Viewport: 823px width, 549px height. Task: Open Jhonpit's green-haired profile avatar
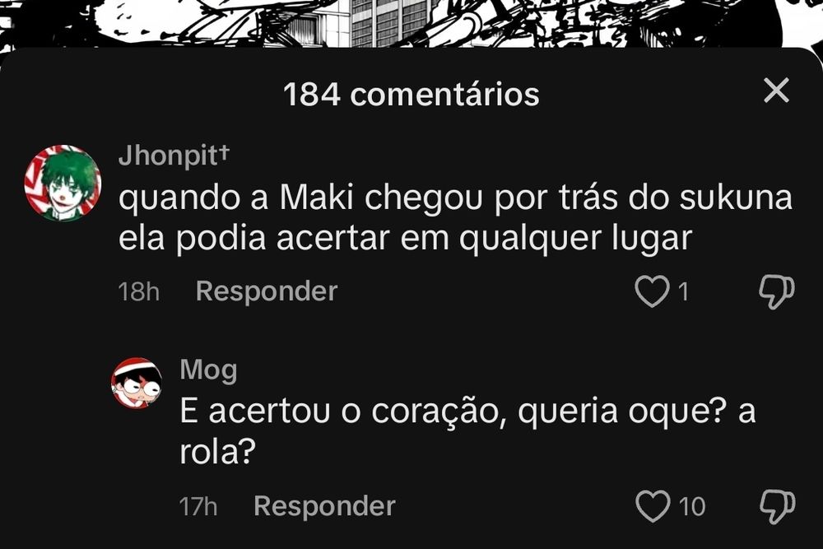63,183
